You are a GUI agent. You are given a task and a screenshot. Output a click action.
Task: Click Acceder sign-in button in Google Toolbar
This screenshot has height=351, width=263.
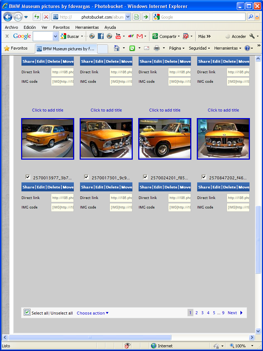(x=236, y=36)
